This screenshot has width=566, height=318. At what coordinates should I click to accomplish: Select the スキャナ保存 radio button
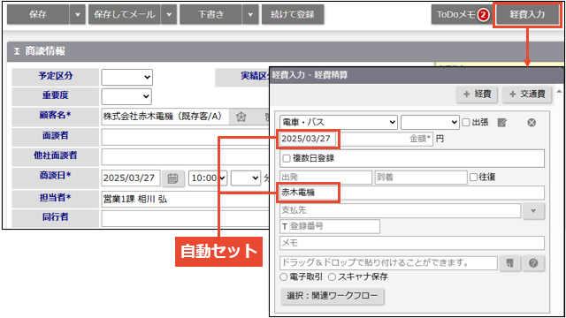click(x=333, y=276)
